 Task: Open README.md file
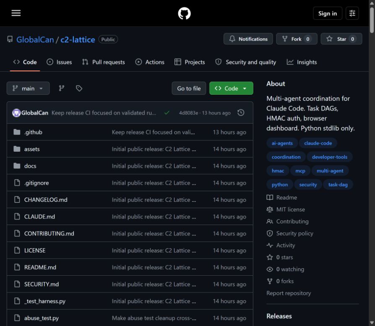point(40,267)
